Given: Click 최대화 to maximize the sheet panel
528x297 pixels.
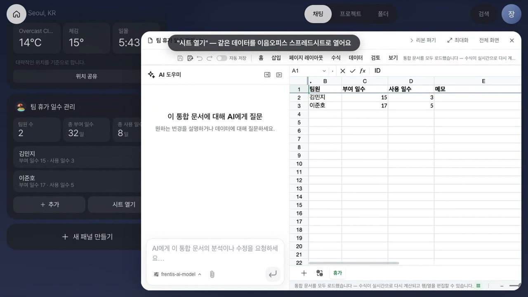Looking at the screenshot, I should (x=458, y=40).
